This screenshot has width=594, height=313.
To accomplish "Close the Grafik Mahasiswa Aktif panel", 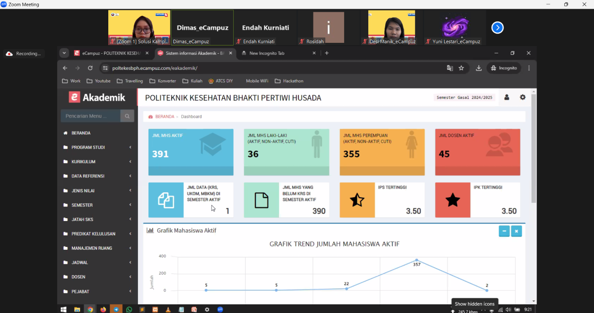I will [516, 231].
